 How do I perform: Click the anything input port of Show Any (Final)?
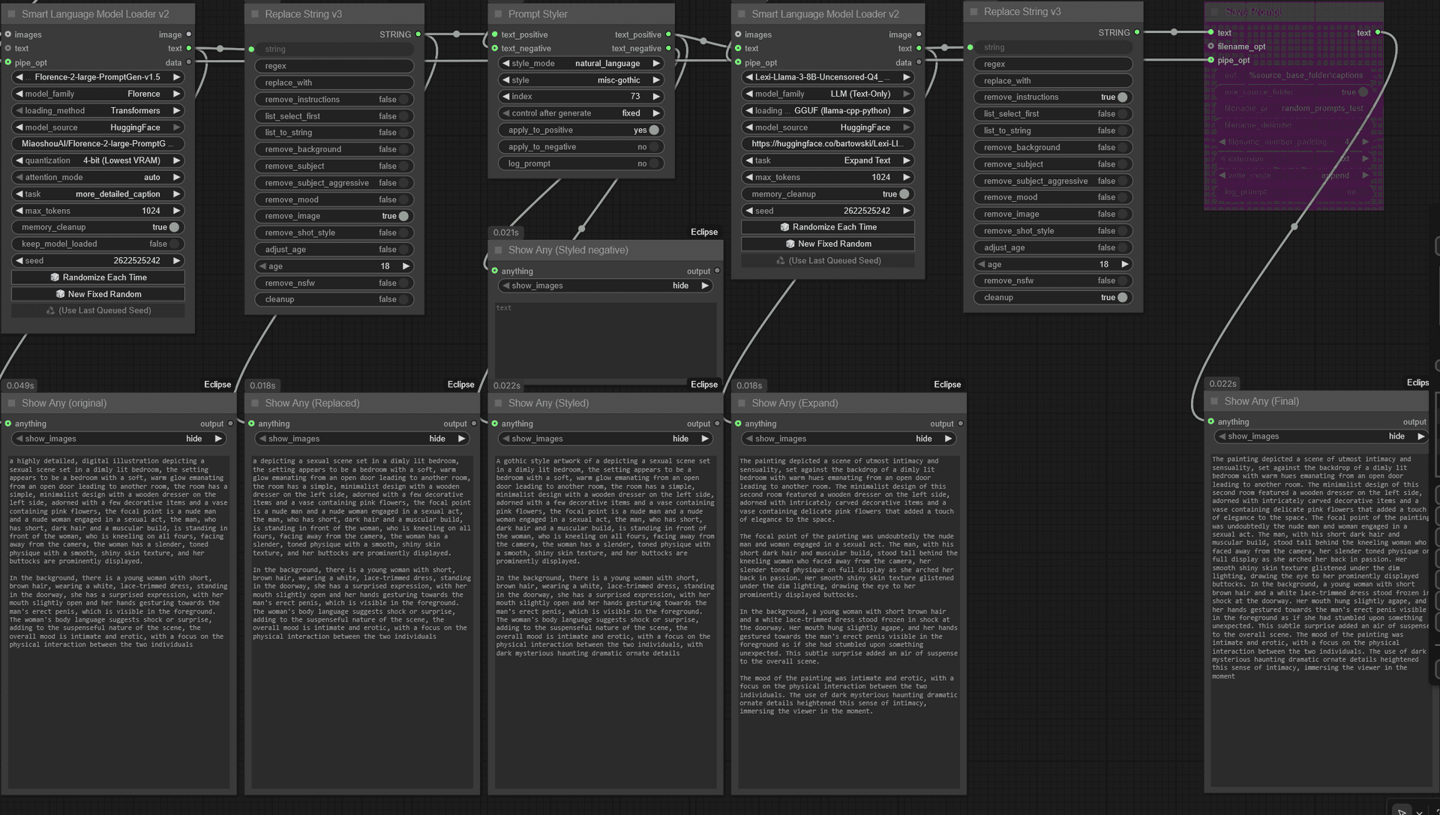[x=1210, y=421]
